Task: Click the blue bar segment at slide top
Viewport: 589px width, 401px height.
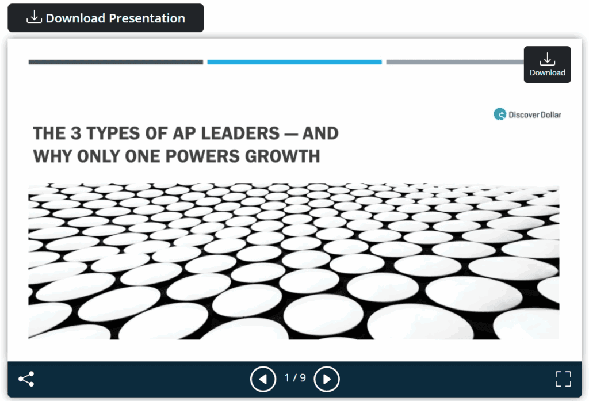Action: pos(294,62)
